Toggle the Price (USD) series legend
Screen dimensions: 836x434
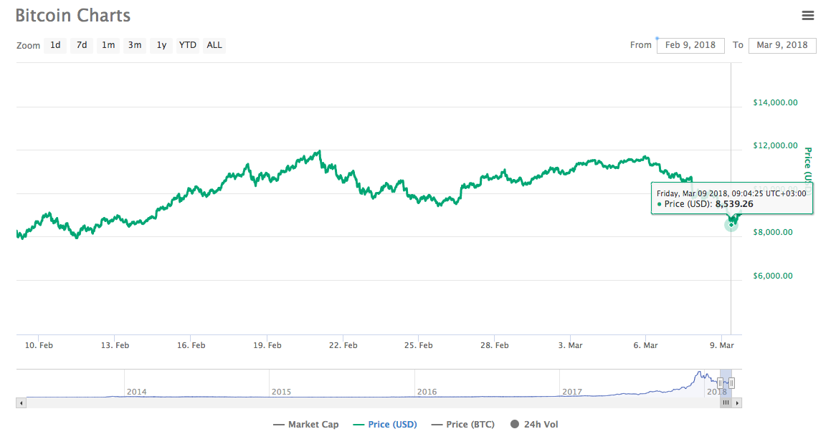[x=385, y=425]
